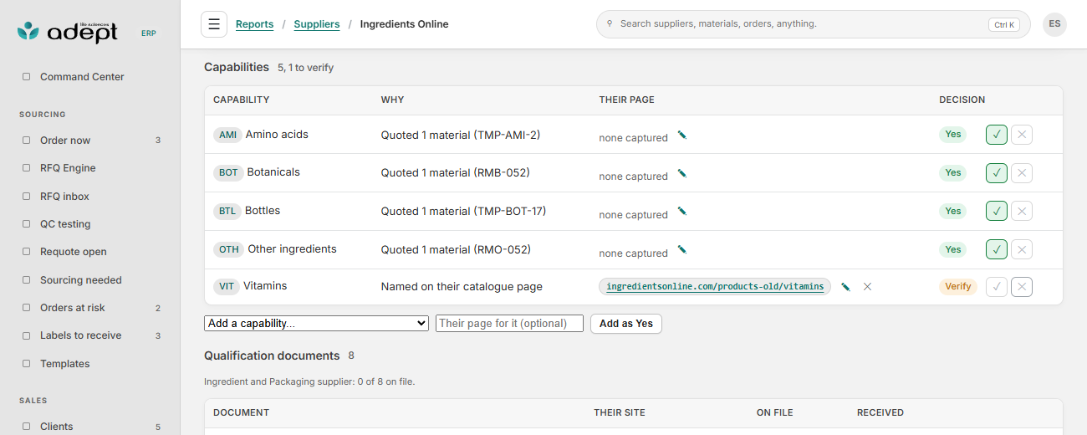Viewport: 1087px width, 435px height.
Task: Edit page link for Other ingredients
Action: [x=682, y=250]
